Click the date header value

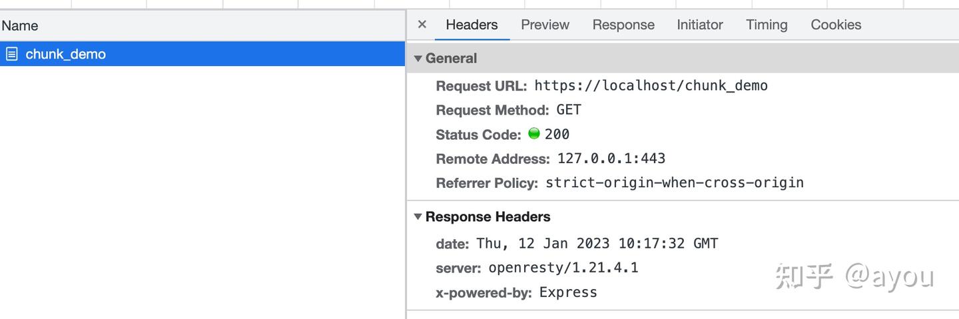coord(597,243)
